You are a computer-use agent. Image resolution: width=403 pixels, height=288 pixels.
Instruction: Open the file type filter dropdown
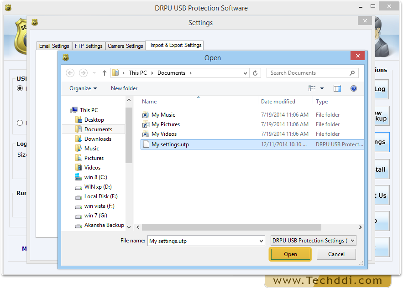click(353, 241)
